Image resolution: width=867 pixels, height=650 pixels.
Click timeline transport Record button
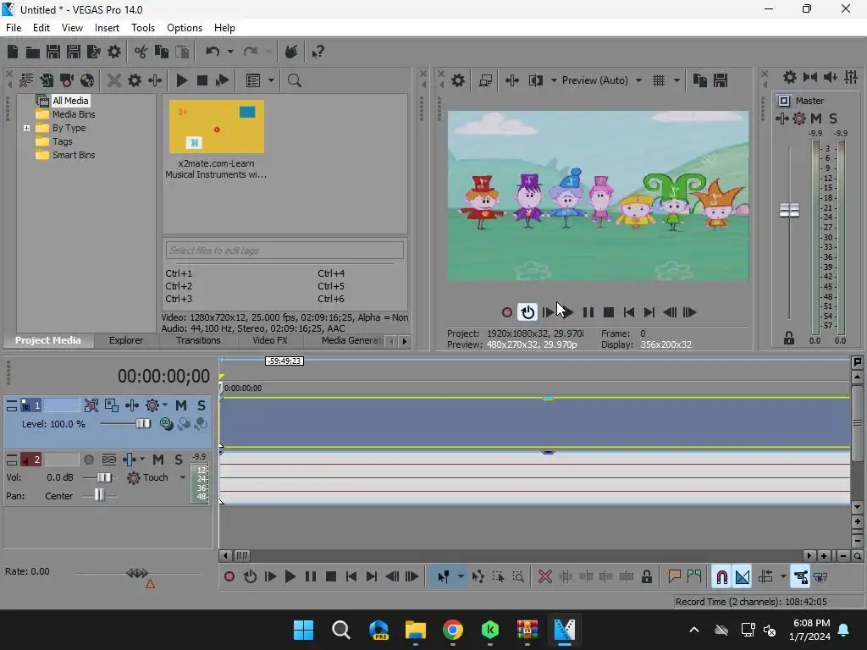(229, 577)
